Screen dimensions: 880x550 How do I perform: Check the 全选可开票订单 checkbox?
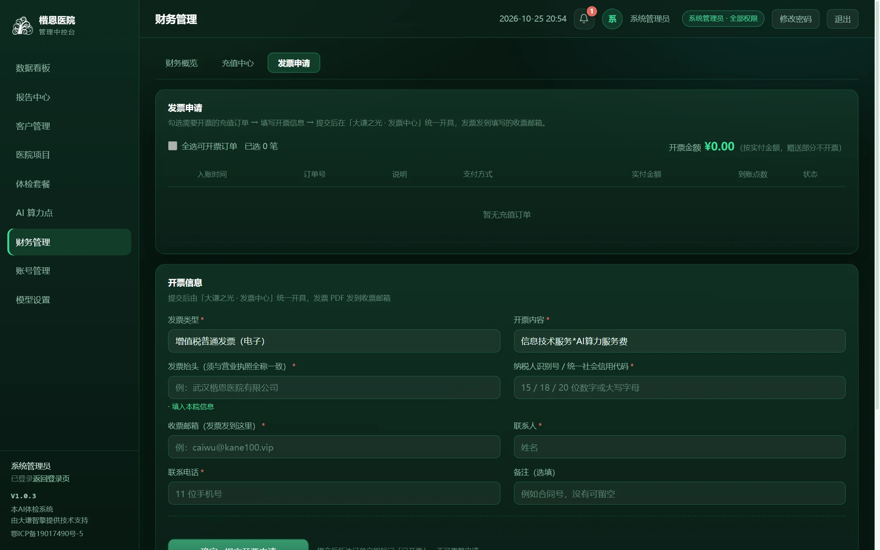point(173,146)
